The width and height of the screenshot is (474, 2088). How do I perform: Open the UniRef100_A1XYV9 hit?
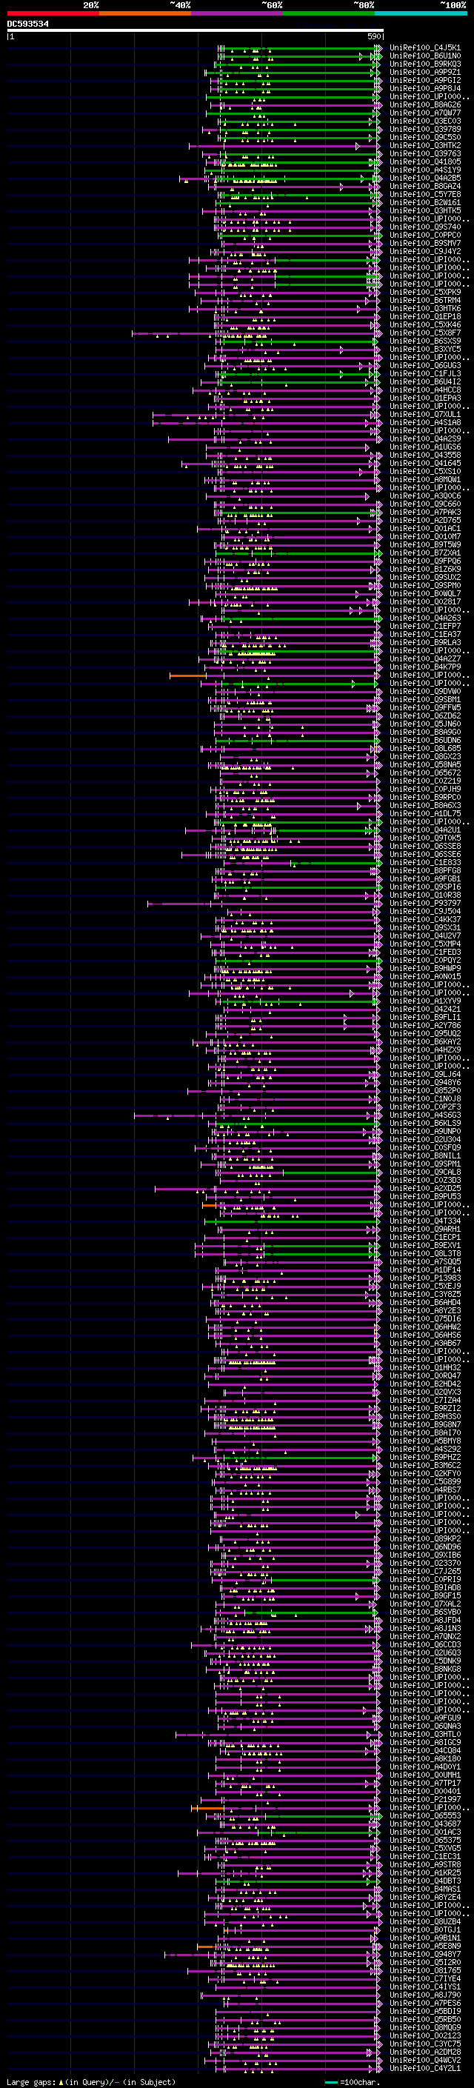424,1001
